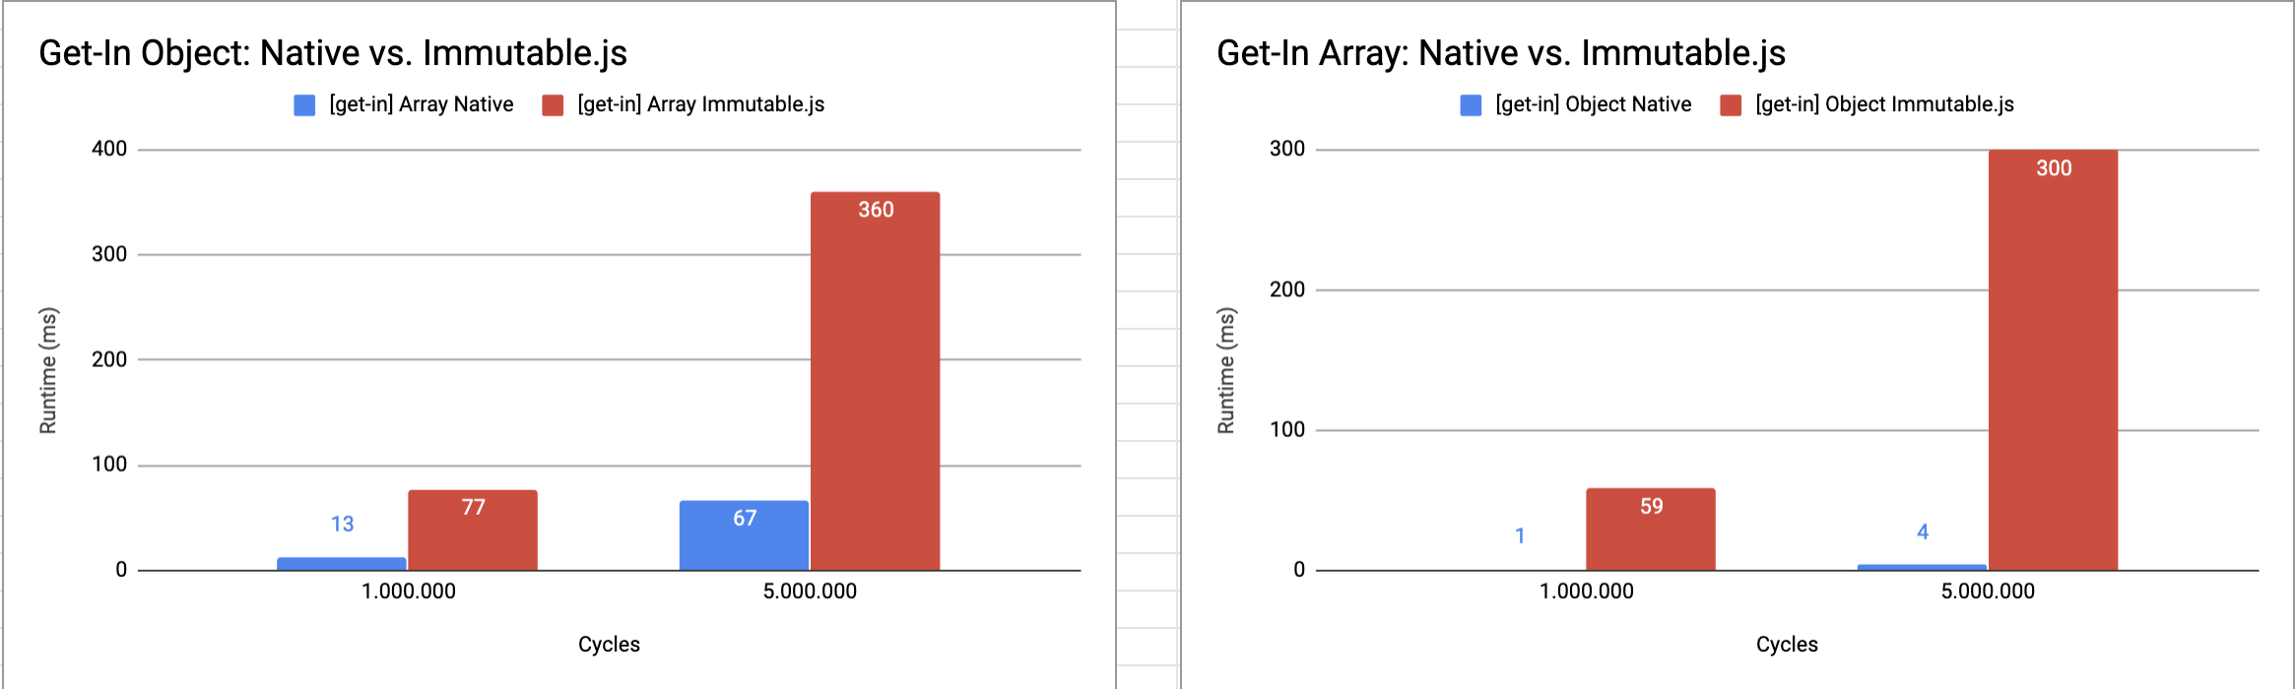
Task: Click the '400' y-axis value in left chart
Action: pyautogui.click(x=109, y=149)
